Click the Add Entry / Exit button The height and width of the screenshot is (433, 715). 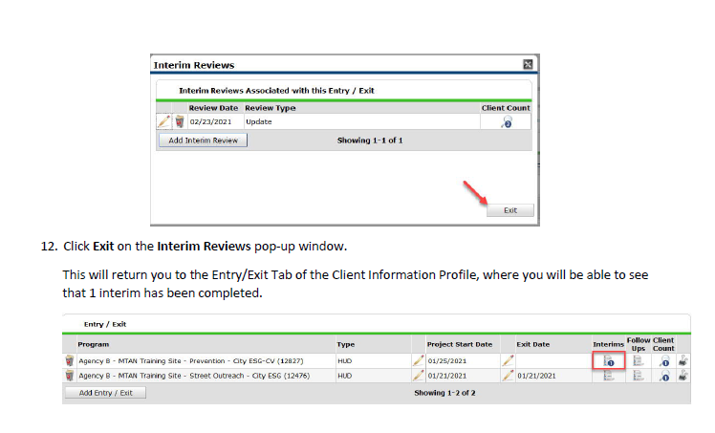[x=105, y=393]
